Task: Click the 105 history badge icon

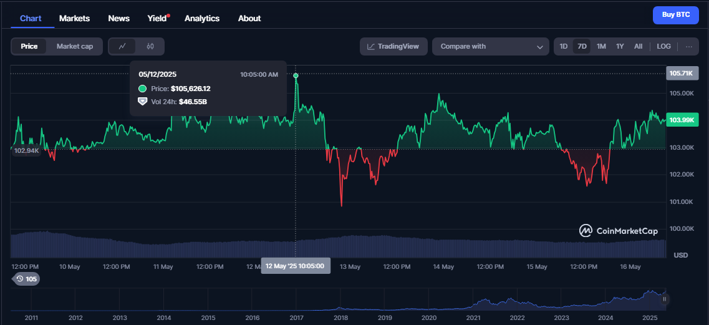Action: [26, 279]
